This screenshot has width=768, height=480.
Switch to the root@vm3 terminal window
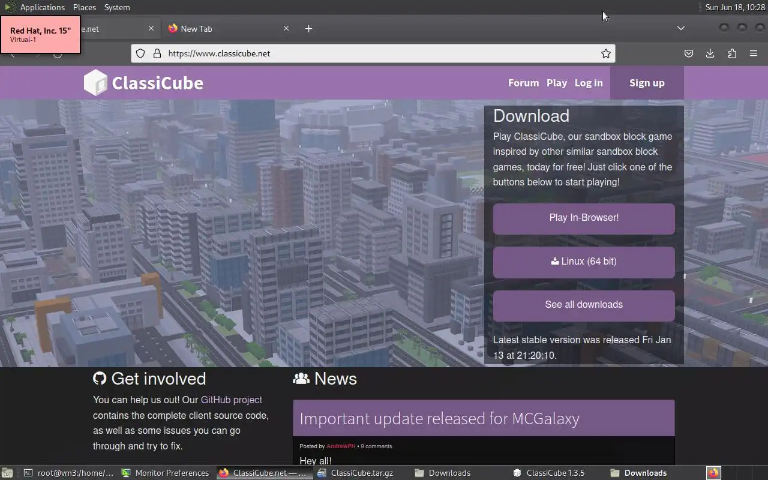click(x=69, y=473)
